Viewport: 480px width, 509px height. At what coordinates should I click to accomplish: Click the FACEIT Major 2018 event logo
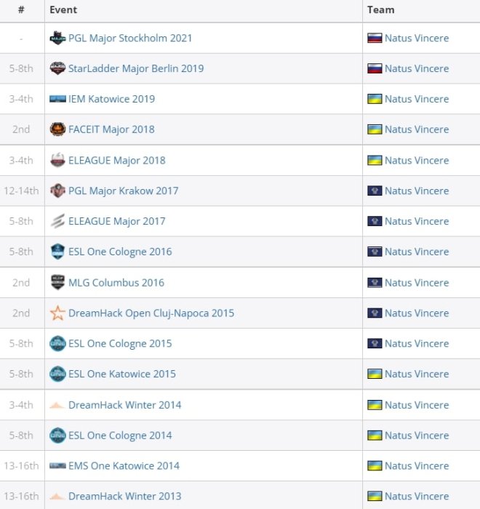57,129
